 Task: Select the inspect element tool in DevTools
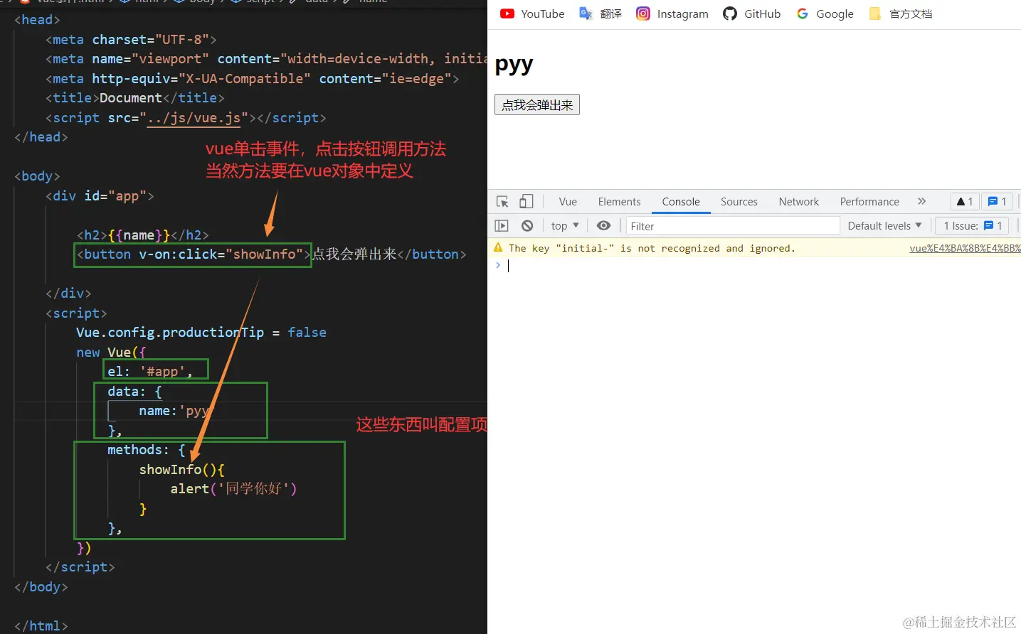click(x=502, y=201)
